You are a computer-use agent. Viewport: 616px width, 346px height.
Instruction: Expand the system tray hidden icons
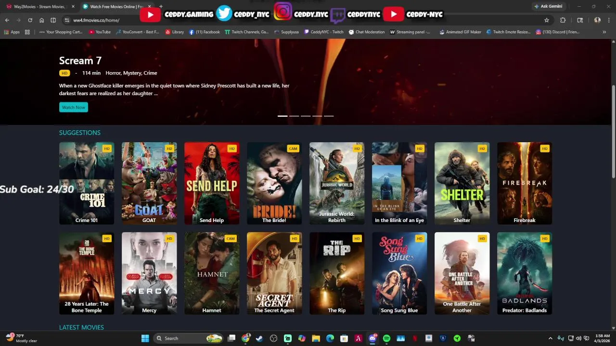tap(551, 338)
